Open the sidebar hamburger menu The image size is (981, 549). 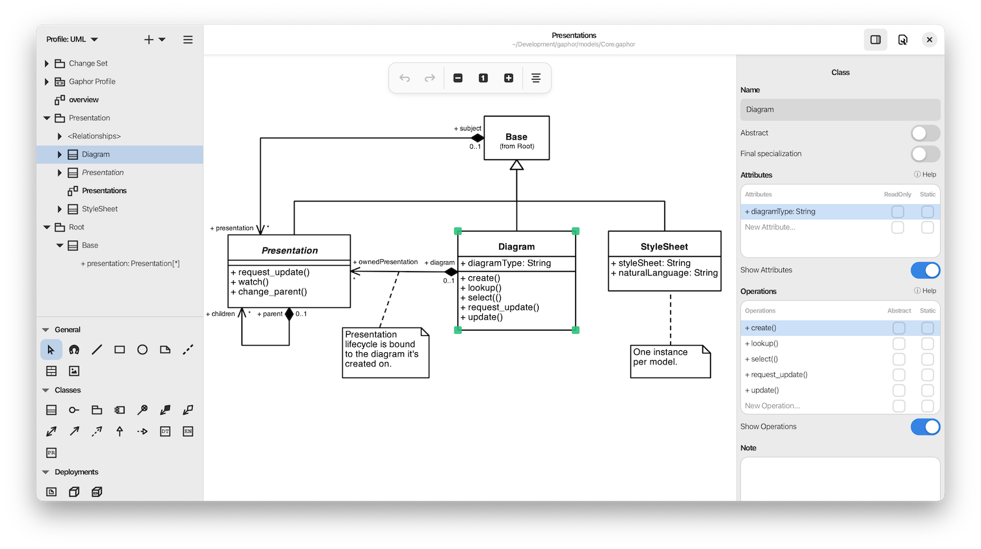pos(187,40)
